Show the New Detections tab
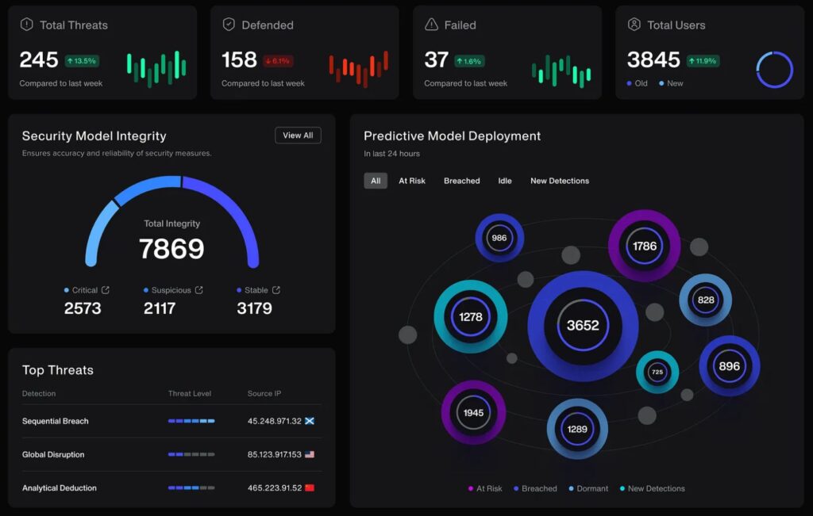Screen dimensions: 813x516 [560, 181]
